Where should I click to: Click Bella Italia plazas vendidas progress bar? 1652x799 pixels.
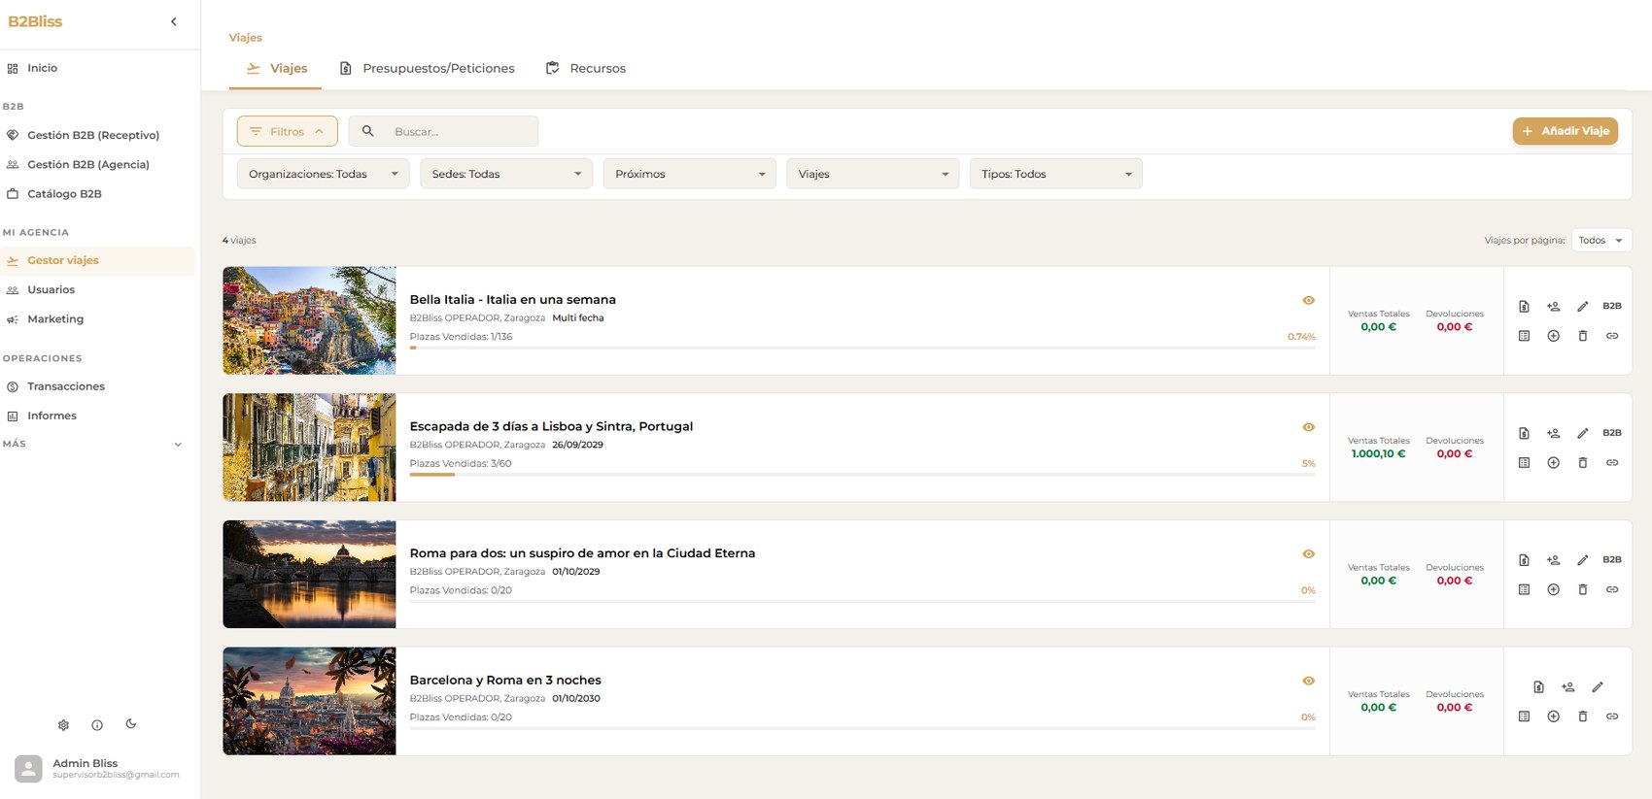(x=862, y=348)
